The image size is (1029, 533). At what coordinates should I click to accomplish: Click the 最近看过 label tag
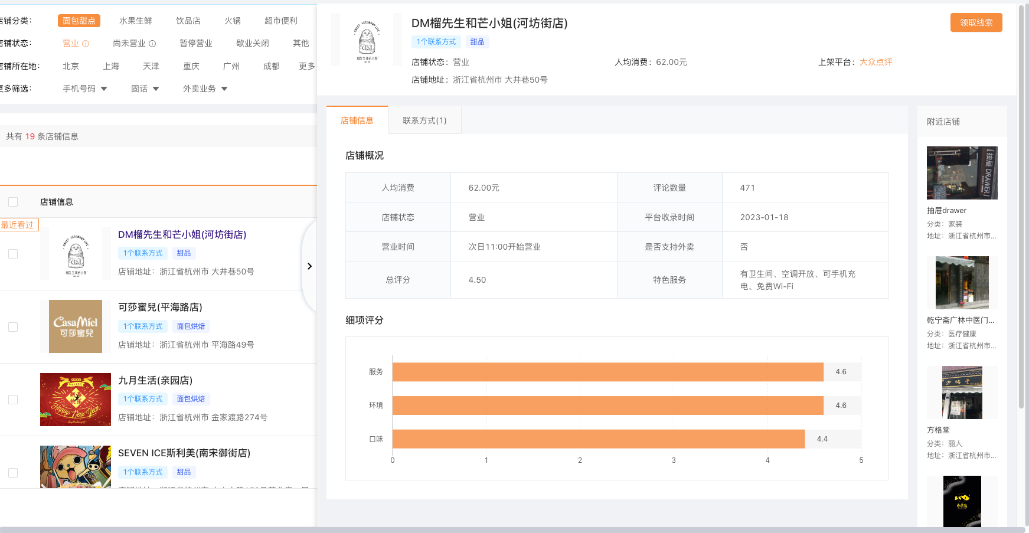(19, 225)
